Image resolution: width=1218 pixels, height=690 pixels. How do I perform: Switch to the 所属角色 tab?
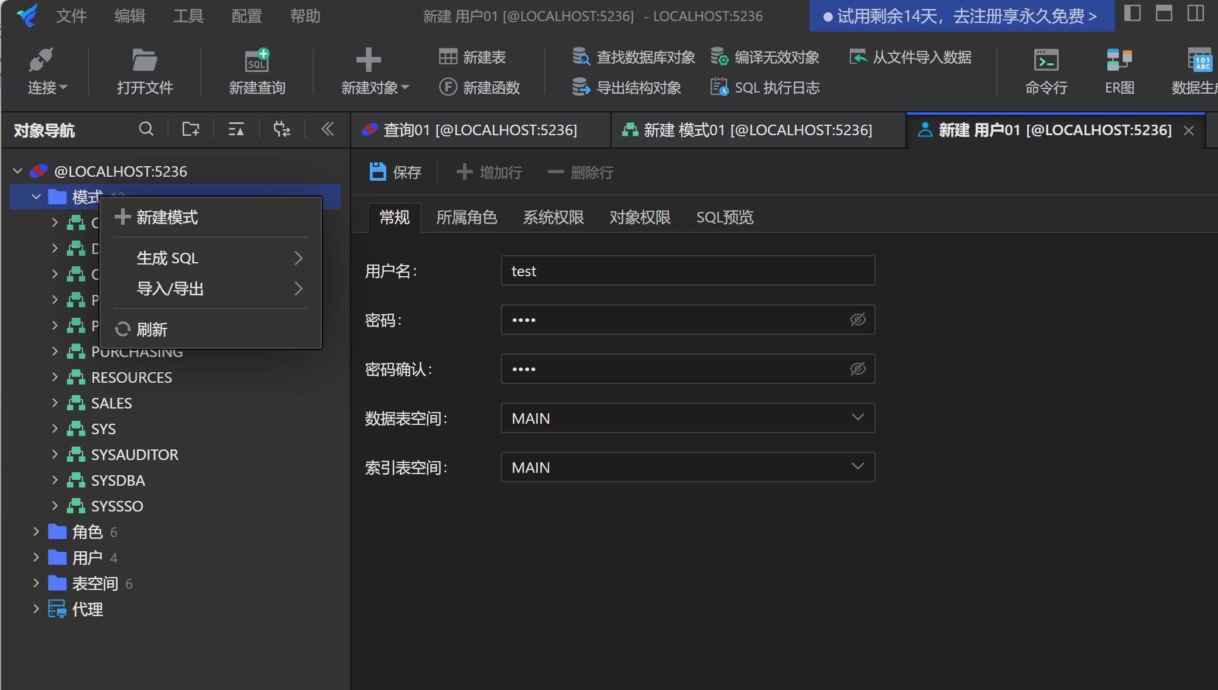click(466, 217)
